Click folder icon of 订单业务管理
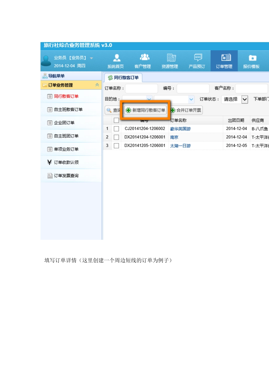Viewport: 269px width, 380px height. (45, 85)
